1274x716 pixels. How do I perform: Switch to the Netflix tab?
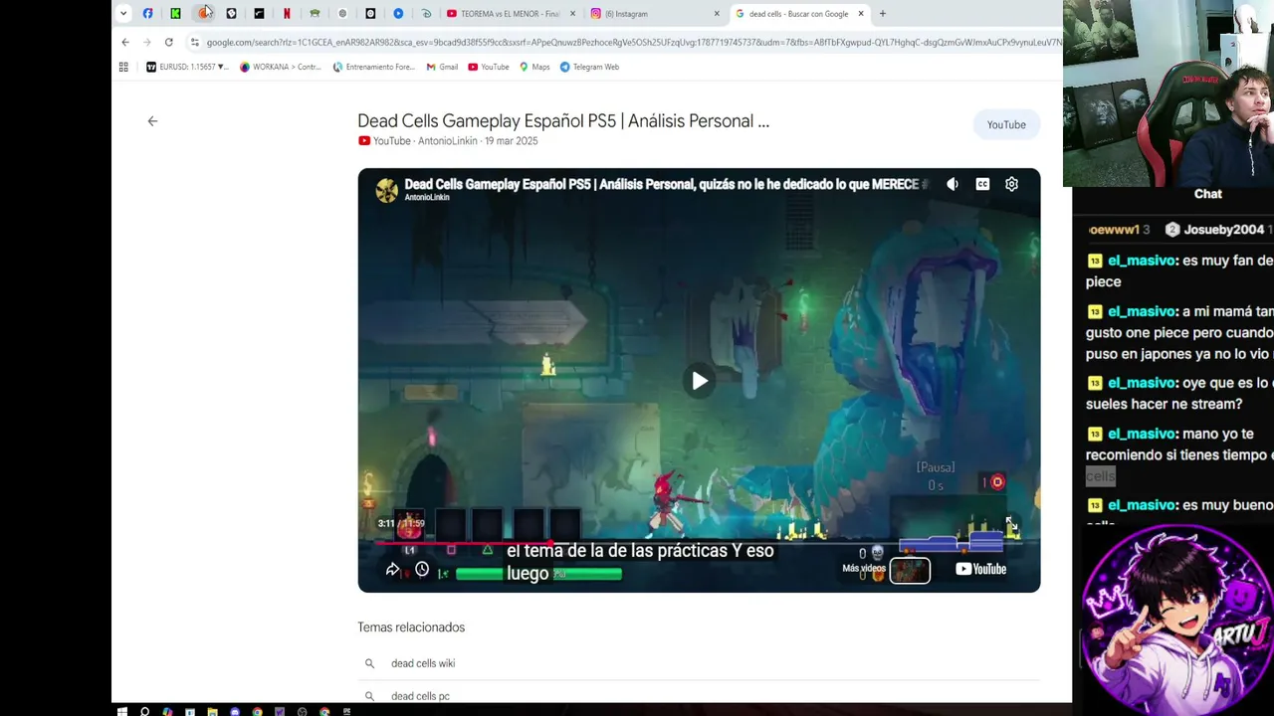coord(287,14)
